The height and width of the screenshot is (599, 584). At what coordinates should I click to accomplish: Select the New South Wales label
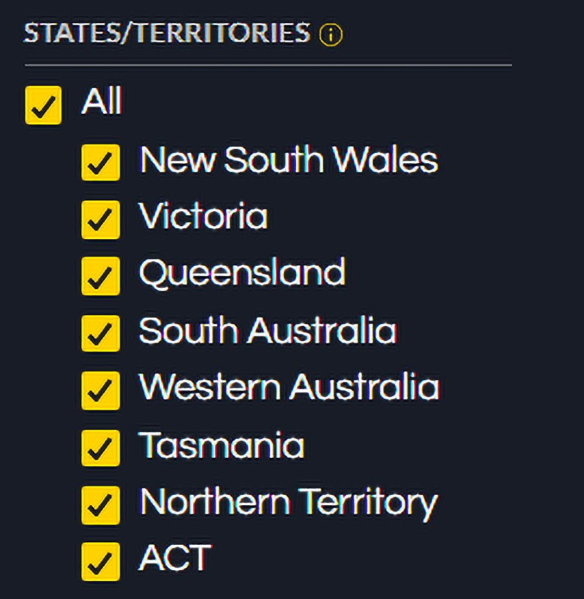(289, 160)
